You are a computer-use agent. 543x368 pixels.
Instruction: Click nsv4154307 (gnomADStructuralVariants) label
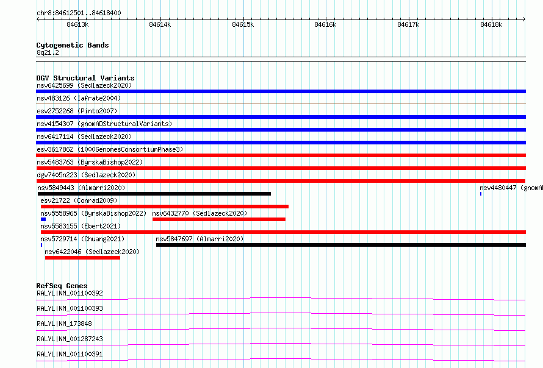tap(104, 124)
